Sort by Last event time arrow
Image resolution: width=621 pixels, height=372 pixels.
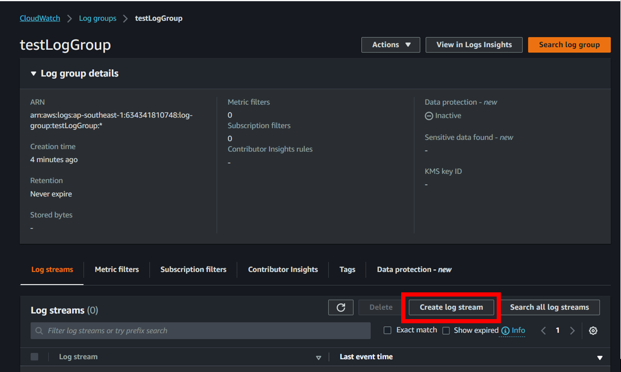599,358
